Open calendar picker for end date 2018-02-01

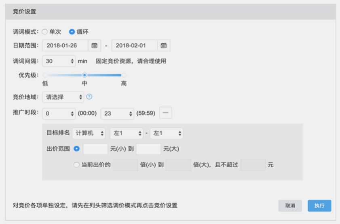[x=164, y=45]
